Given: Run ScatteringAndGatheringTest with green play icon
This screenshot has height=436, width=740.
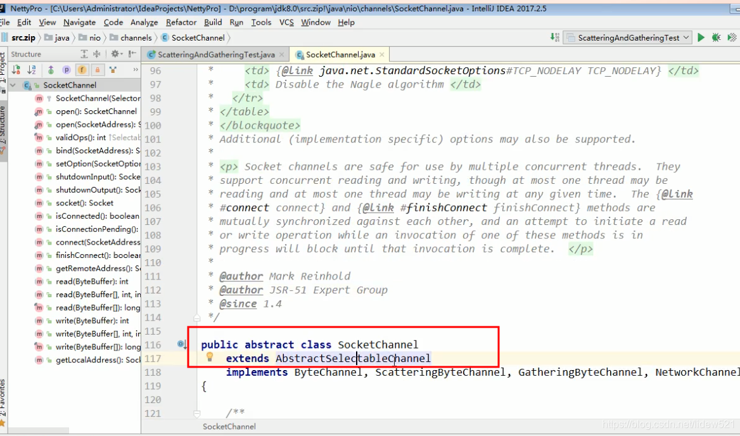Looking at the screenshot, I should pos(701,37).
